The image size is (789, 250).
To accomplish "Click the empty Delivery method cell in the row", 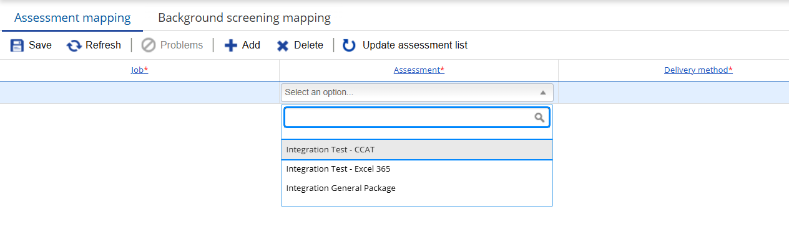I will pos(674,93).
